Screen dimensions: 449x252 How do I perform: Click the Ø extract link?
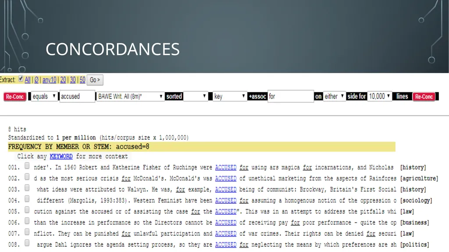pyautogui.click(x=36, y=80)
